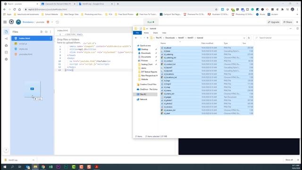This screenshot has width=302, height=170.
Task: Click the Upgrade button
Action: click(274, 22)
